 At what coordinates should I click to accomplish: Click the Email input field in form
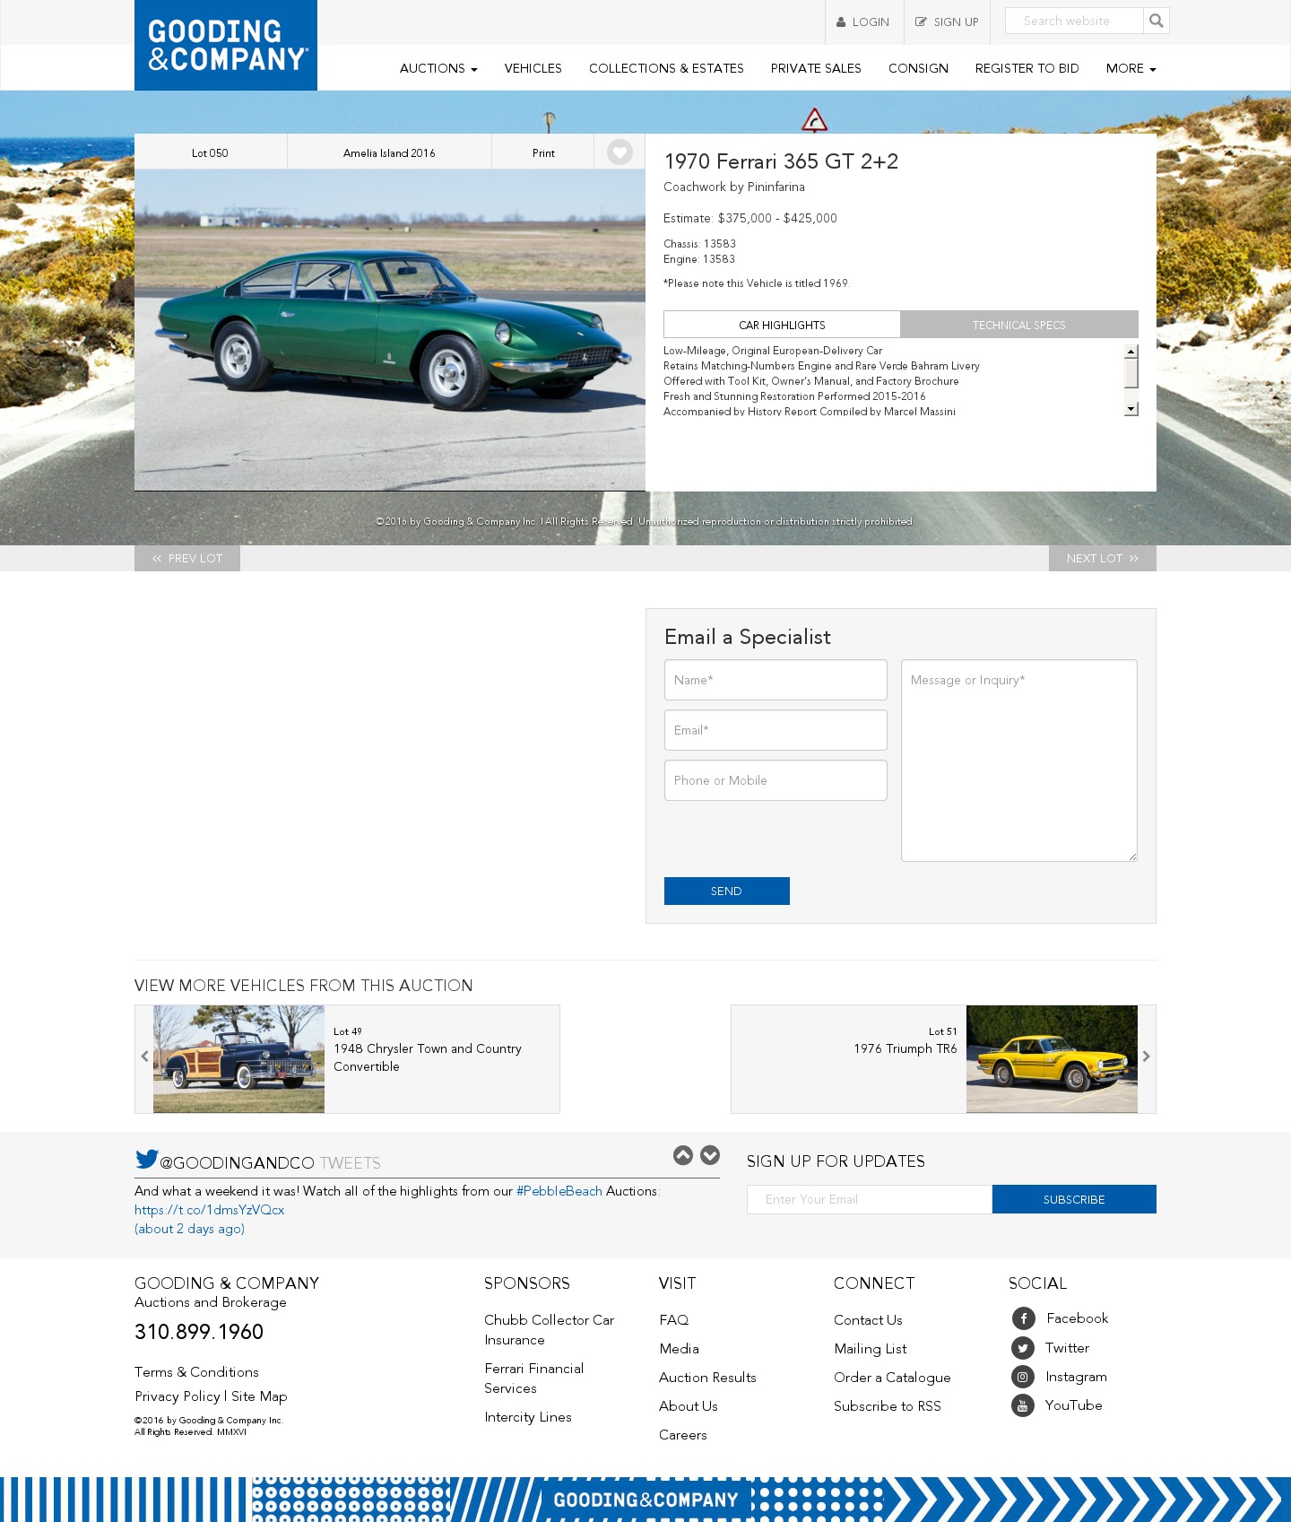point(775,730)
